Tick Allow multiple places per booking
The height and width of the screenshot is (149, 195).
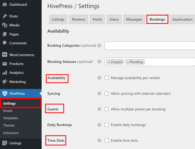[107, 109]
